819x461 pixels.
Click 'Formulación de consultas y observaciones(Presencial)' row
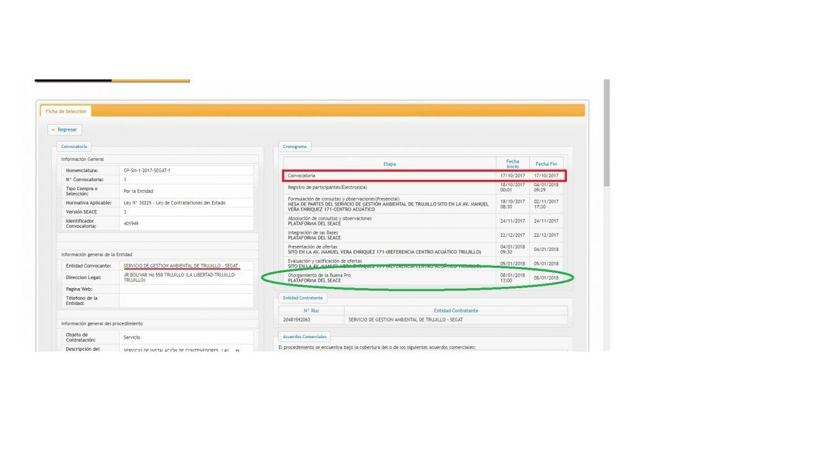click(424, 203)
